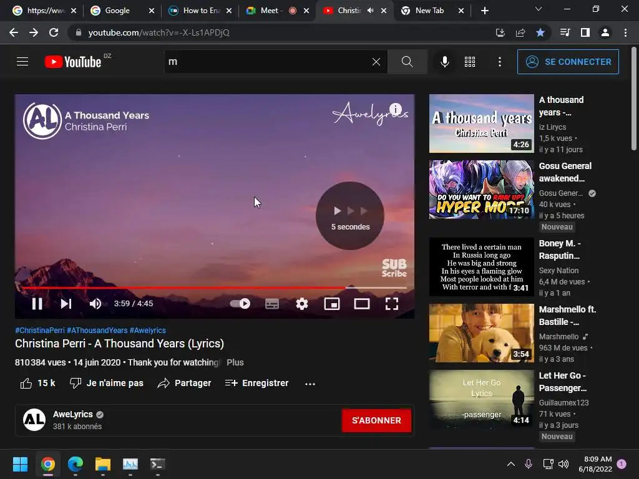
Task: Click the Subscribe watermark on video
Action: tap(394, 268)
